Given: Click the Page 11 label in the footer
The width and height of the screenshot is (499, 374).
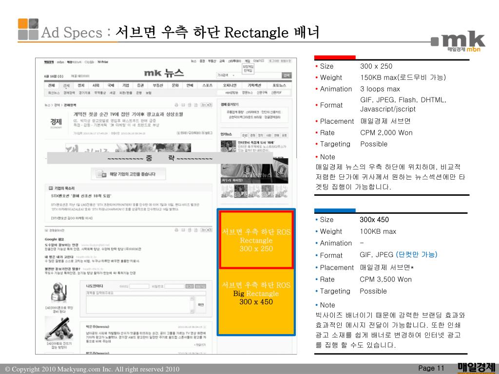Looking at the screenshot, I should click(431, 368).
